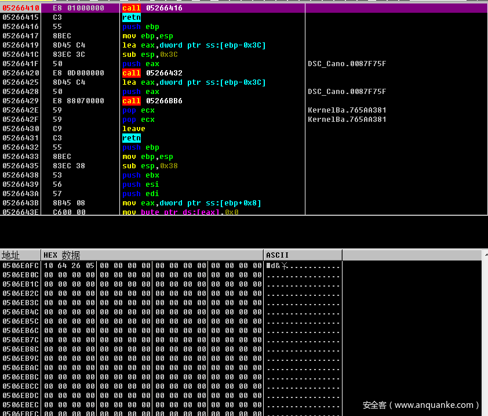Click the www.anquanke.com watermark link
The height and width of the screenshot is (416, 488).
[434, 405]
